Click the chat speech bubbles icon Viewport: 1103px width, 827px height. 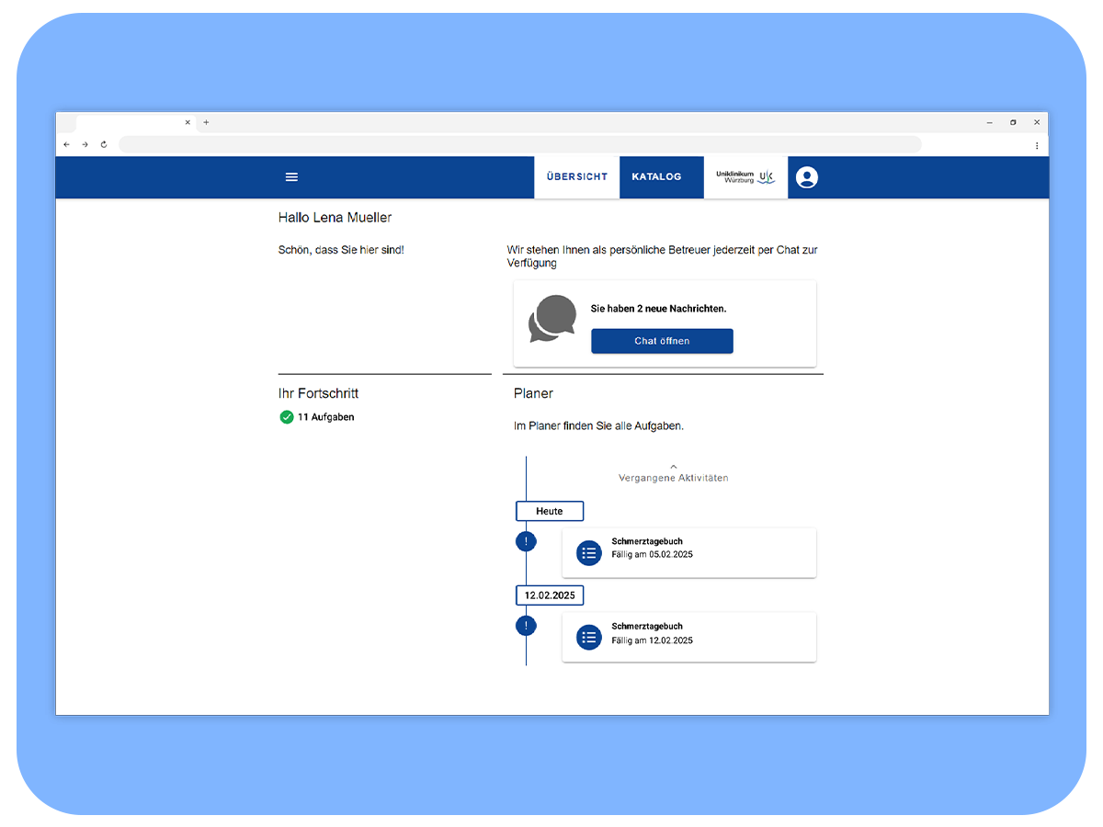point(552,319)
